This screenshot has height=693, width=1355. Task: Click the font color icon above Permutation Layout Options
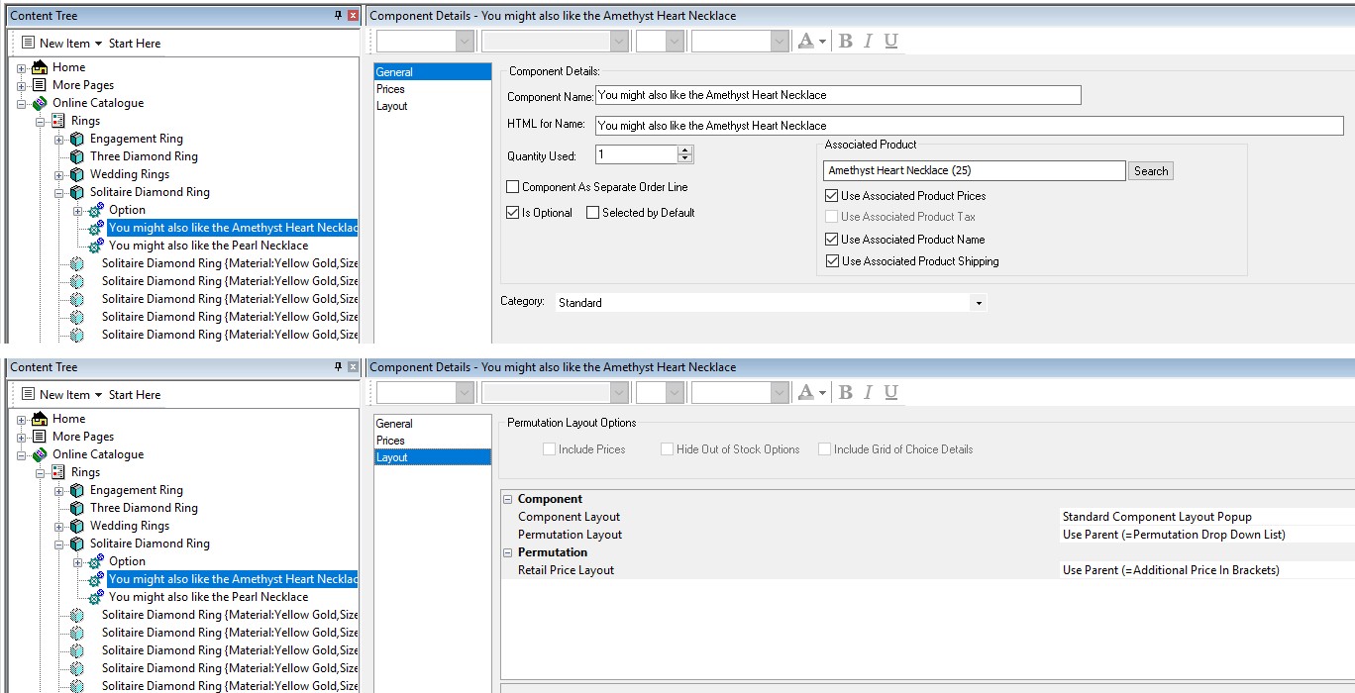pyautogui.click(x=805, y=392)
